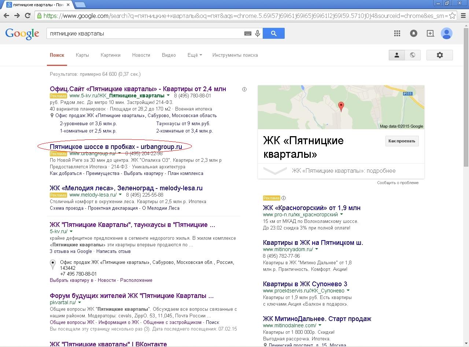Open the Google notifications bell
This screenshot has width=469, height=347.
(x=414, y=33)
